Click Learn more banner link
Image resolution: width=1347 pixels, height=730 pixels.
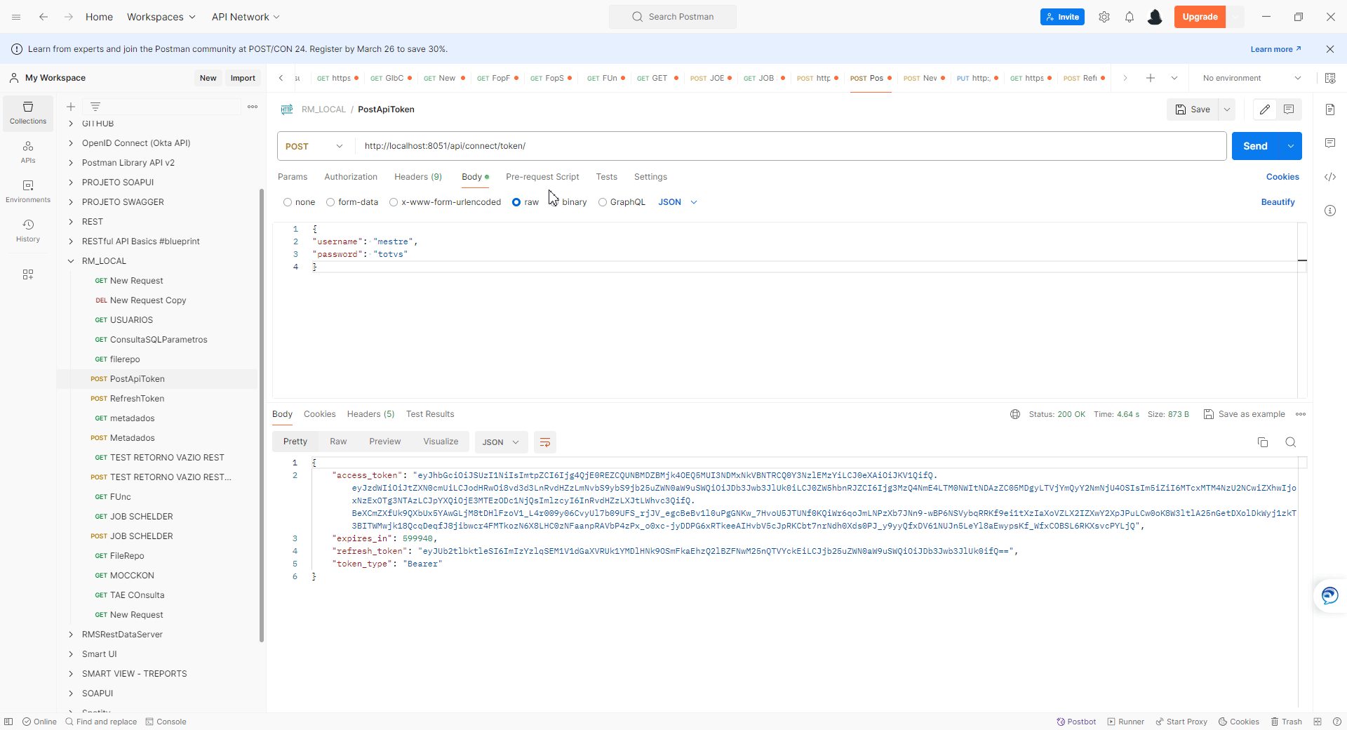[x=1276, y=49]
